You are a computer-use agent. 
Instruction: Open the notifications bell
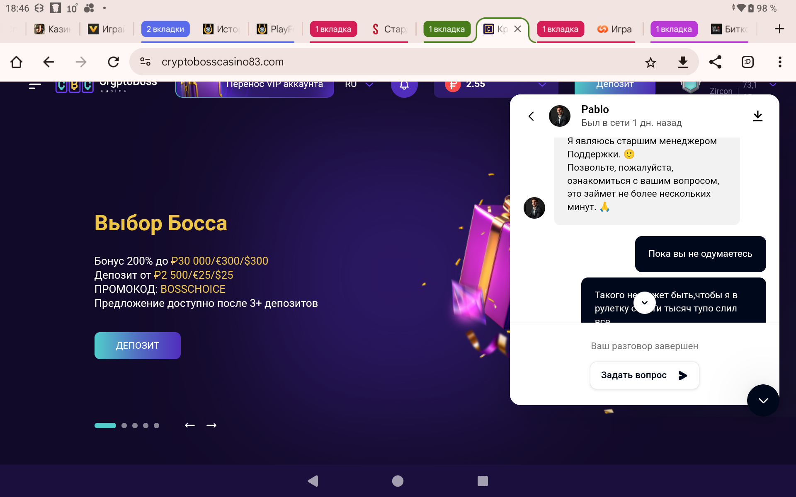(404, 85)
